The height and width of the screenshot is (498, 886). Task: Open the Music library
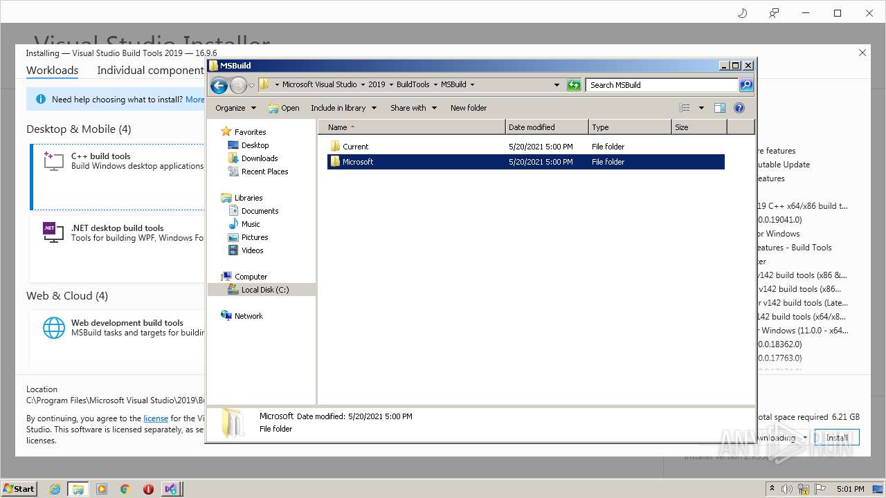tap(251, 224)
